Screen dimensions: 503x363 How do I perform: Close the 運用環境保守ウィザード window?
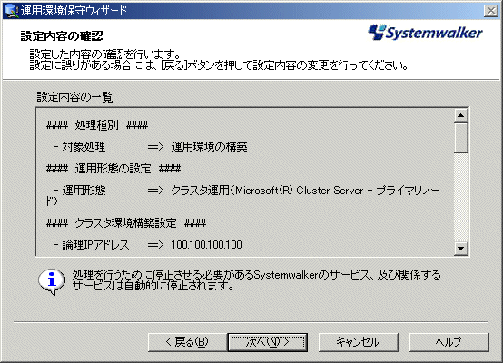(491, 11)
